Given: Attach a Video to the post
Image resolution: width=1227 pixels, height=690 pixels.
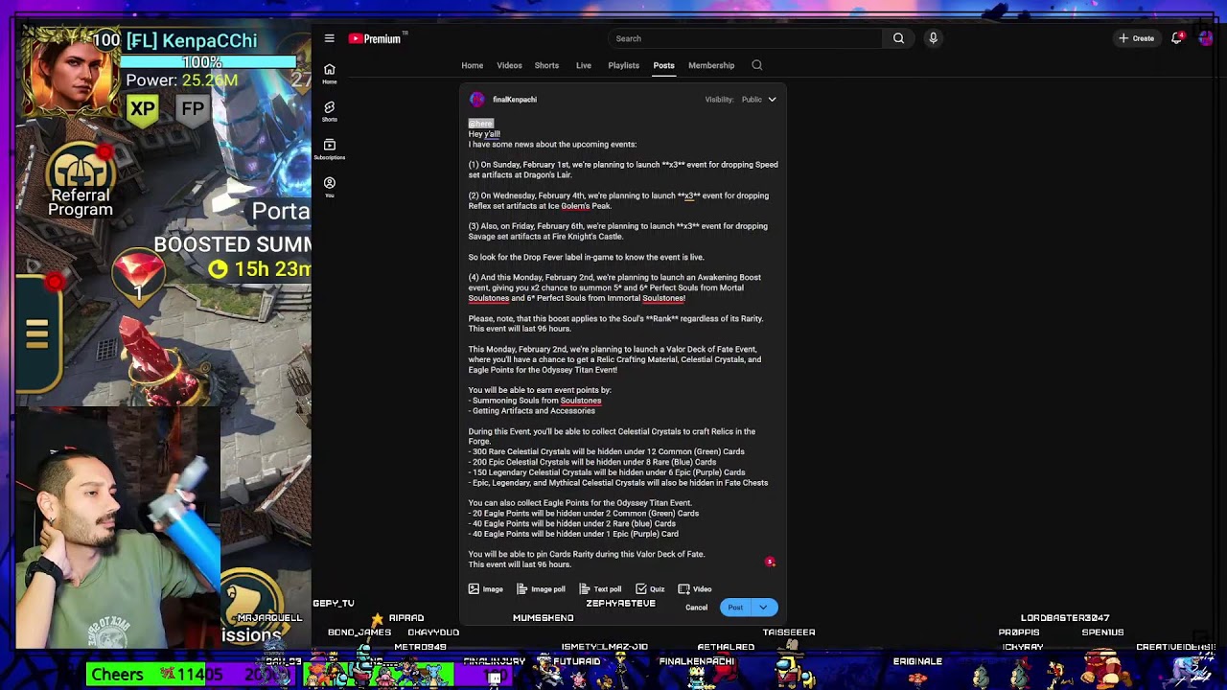Looking at the screenshot, I should (x=695, y=589).
